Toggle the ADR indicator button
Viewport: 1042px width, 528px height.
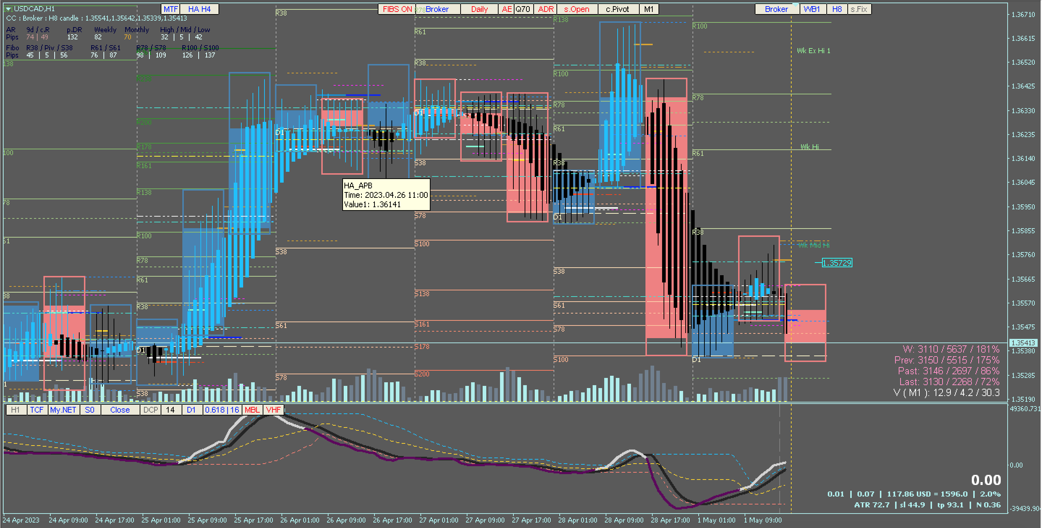pyautogui.click(x=545, y=9)
